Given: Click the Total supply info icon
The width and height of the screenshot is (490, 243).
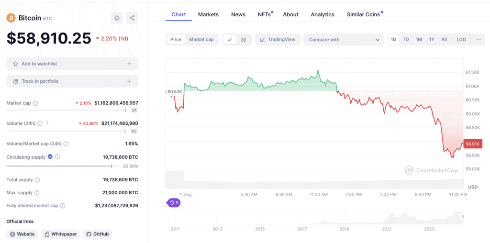Looking at the screenshot, I should (37, 180).
